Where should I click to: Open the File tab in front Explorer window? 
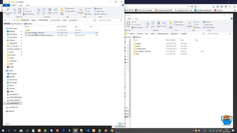(6, 5)
